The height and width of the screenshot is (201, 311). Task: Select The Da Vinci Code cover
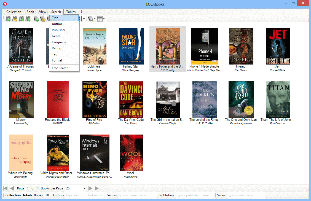click(131, 100)
